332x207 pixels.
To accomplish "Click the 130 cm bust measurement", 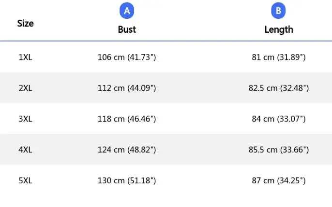I will 127,180.
